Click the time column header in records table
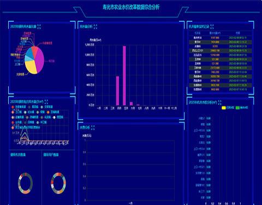This screenshot has width=262, height=205. click(238, 33)
